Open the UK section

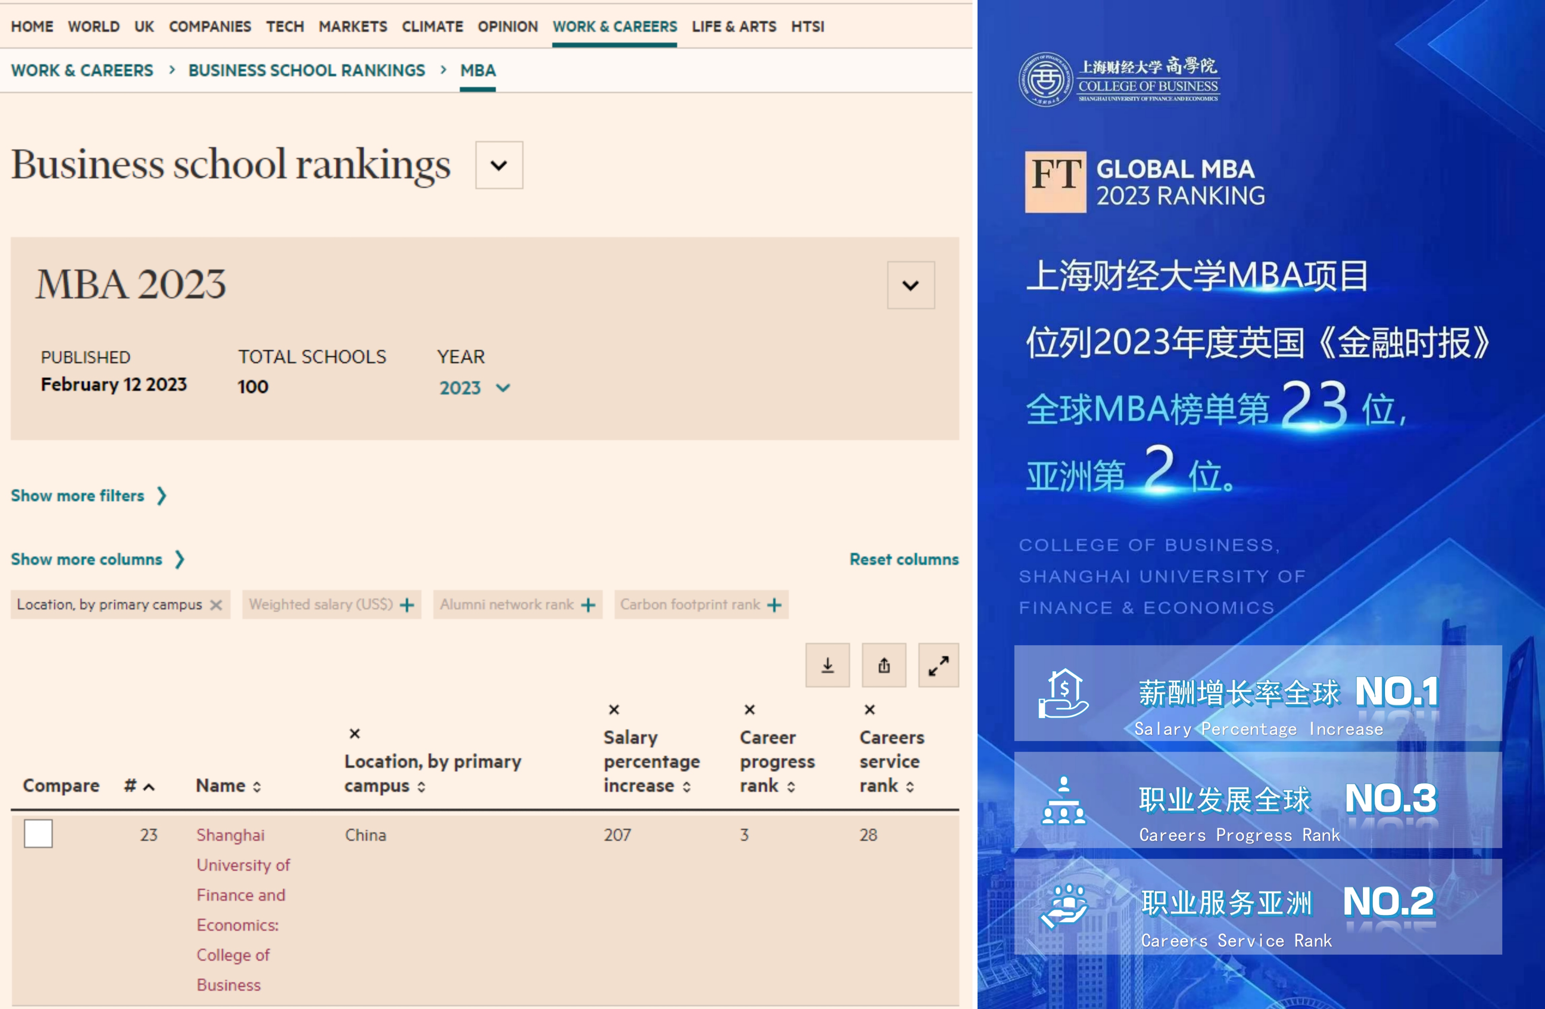(144, 27)
